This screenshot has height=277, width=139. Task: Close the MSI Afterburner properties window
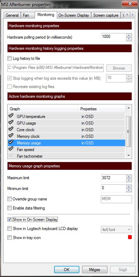[x=130, y=3]
